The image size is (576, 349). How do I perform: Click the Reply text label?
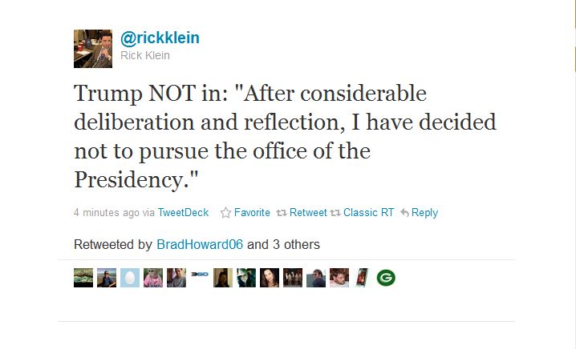pos(424,213)
